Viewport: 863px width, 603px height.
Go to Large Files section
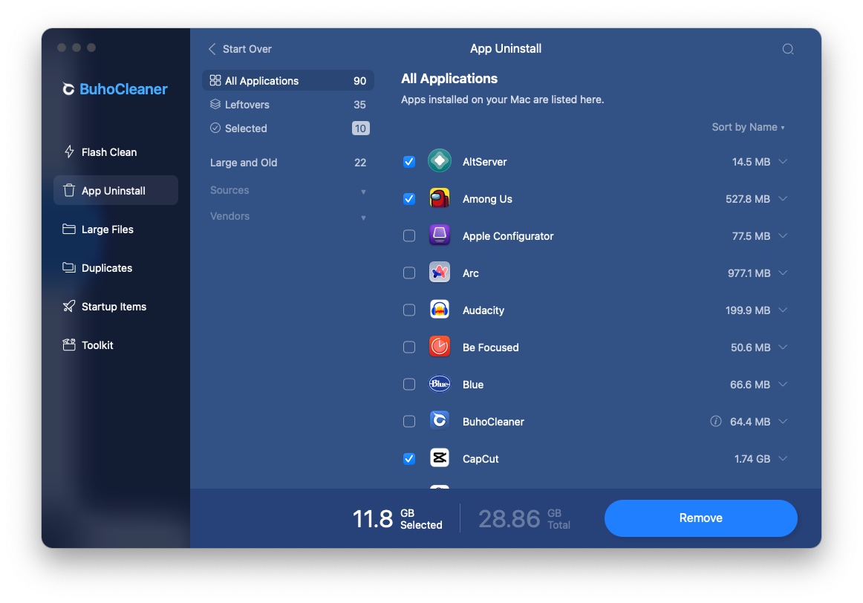(116, 229)
